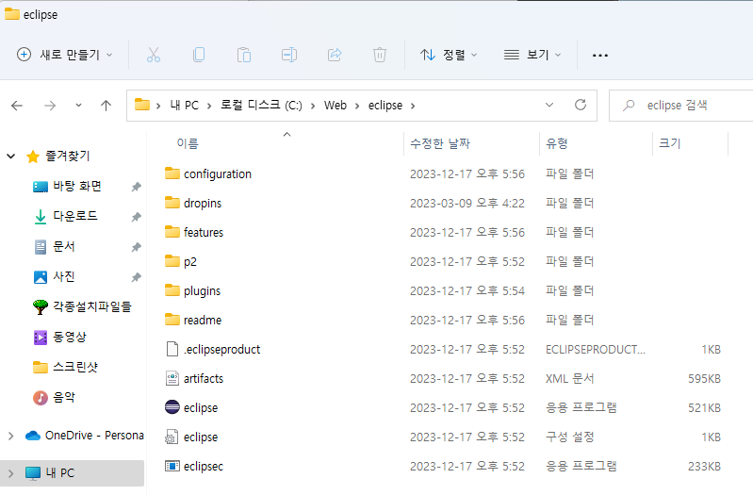The width and height of the screenshot is (753, 495).
Task: Open 문서 in sidebar
Action: pos(63,246)
